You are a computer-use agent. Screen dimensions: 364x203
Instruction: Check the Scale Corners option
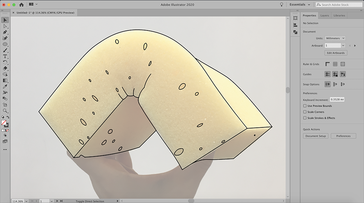pyautogui.click(x=305, y=112)
